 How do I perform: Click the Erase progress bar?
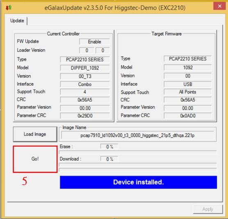coord(138,152)
